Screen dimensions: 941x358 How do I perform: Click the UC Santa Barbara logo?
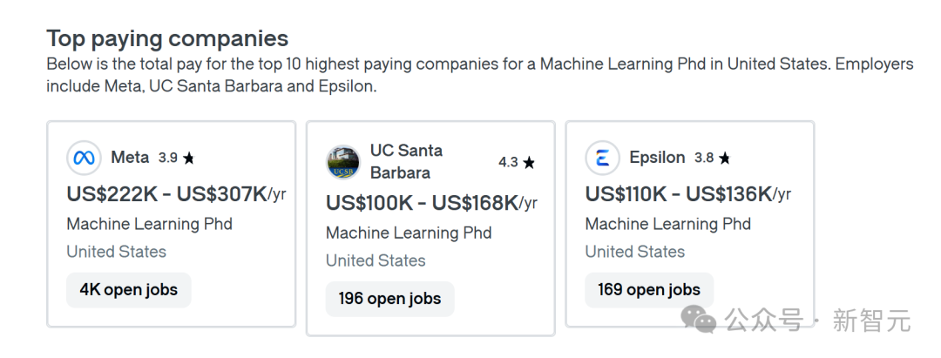(x=342, y=162)
